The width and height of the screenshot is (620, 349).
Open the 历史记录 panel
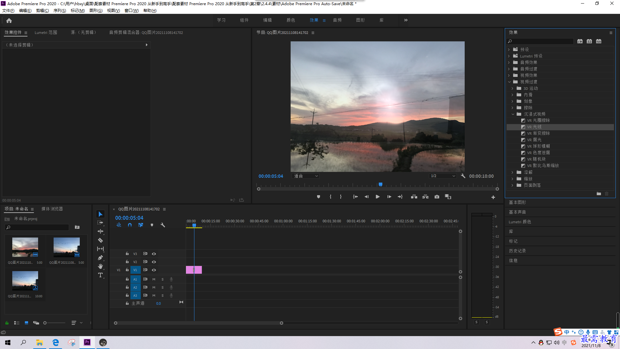(517, 251)
